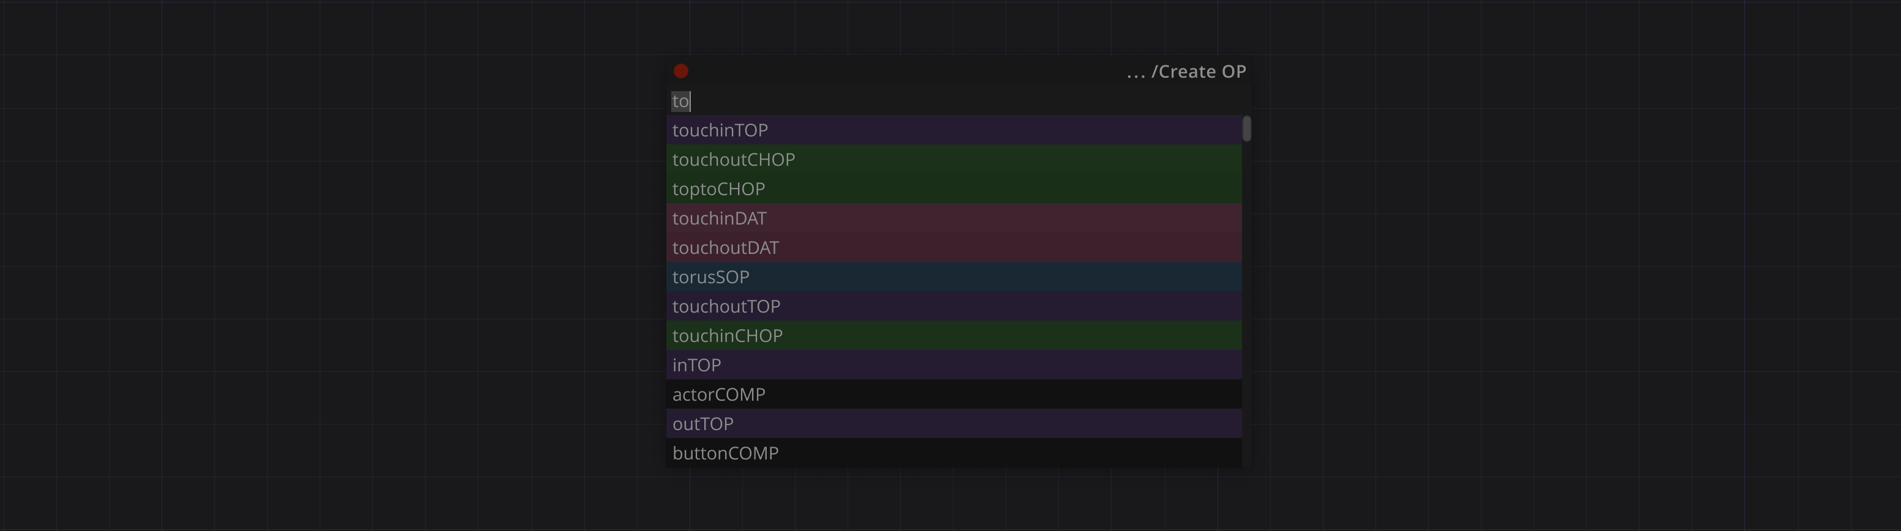Viewport: 1901px width, 531px height.
Task: Choose touchoutCHOP in the results
Action: tap(734, 159)
